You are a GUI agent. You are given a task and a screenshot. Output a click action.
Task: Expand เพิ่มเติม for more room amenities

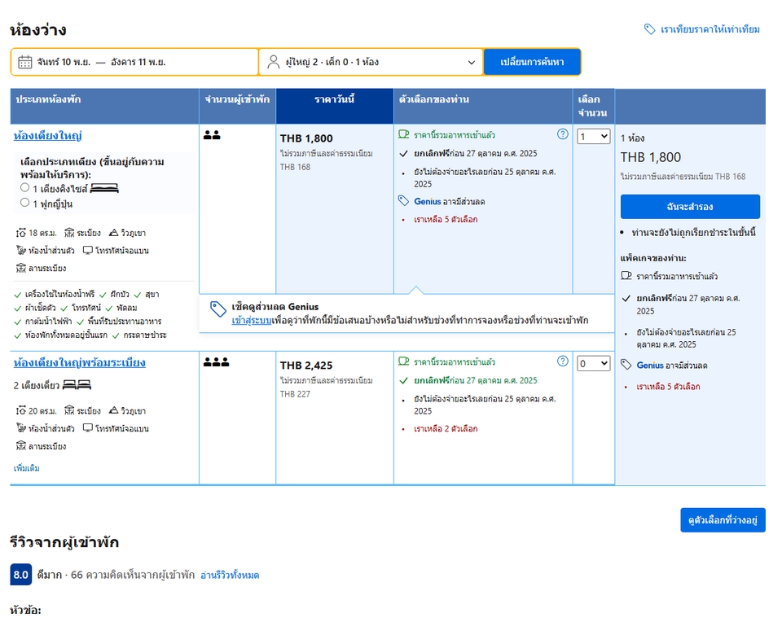pos(26,468)
